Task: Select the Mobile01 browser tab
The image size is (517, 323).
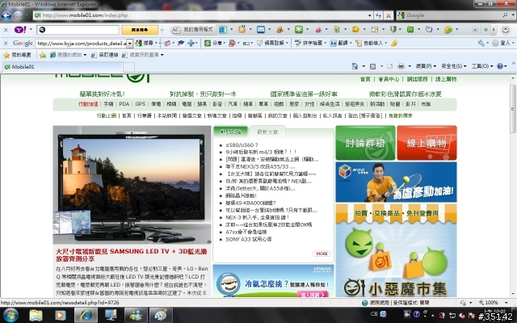Action: tap(62, 67)
